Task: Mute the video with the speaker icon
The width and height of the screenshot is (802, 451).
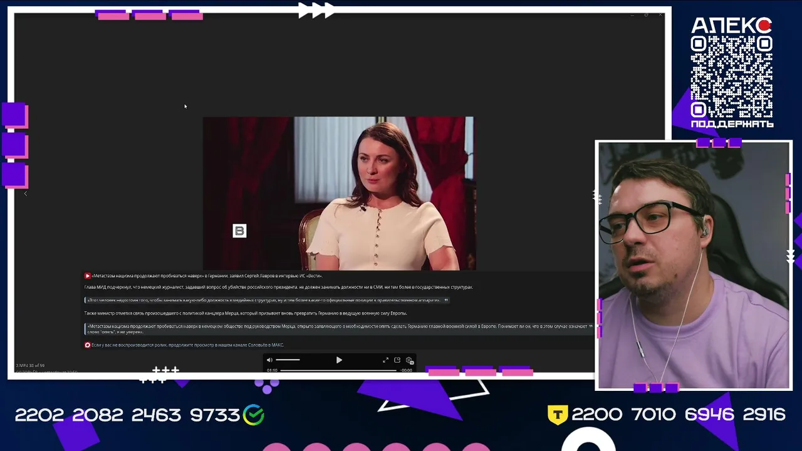Action: pyautogui.click(x=269, y=360)
